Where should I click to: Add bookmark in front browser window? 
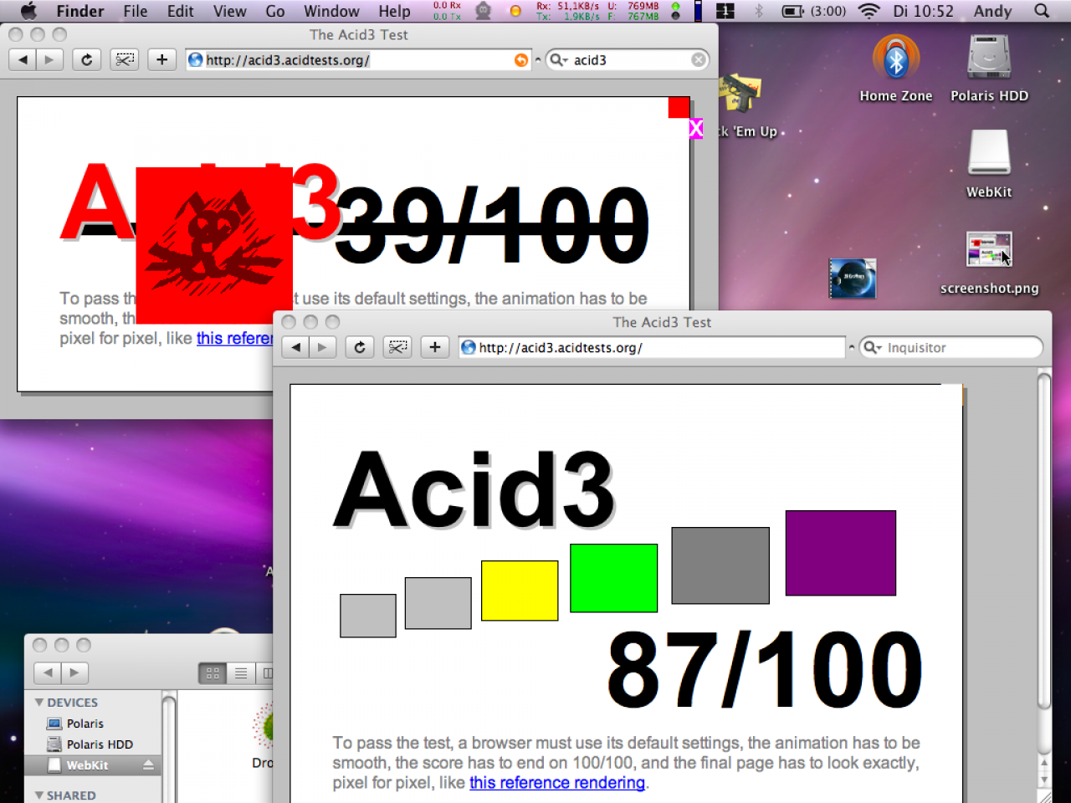pyautogui.click(x=434, y=347)
